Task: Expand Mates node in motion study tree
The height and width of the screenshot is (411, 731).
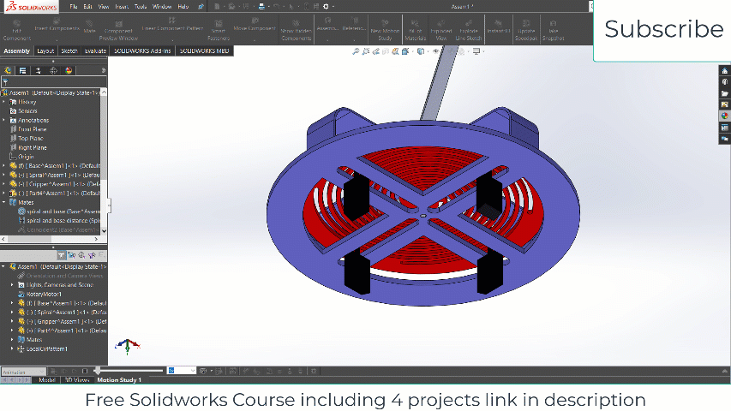Action: coord(13,340)
